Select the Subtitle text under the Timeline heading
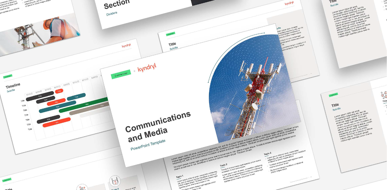 click(x=11, y=90)
